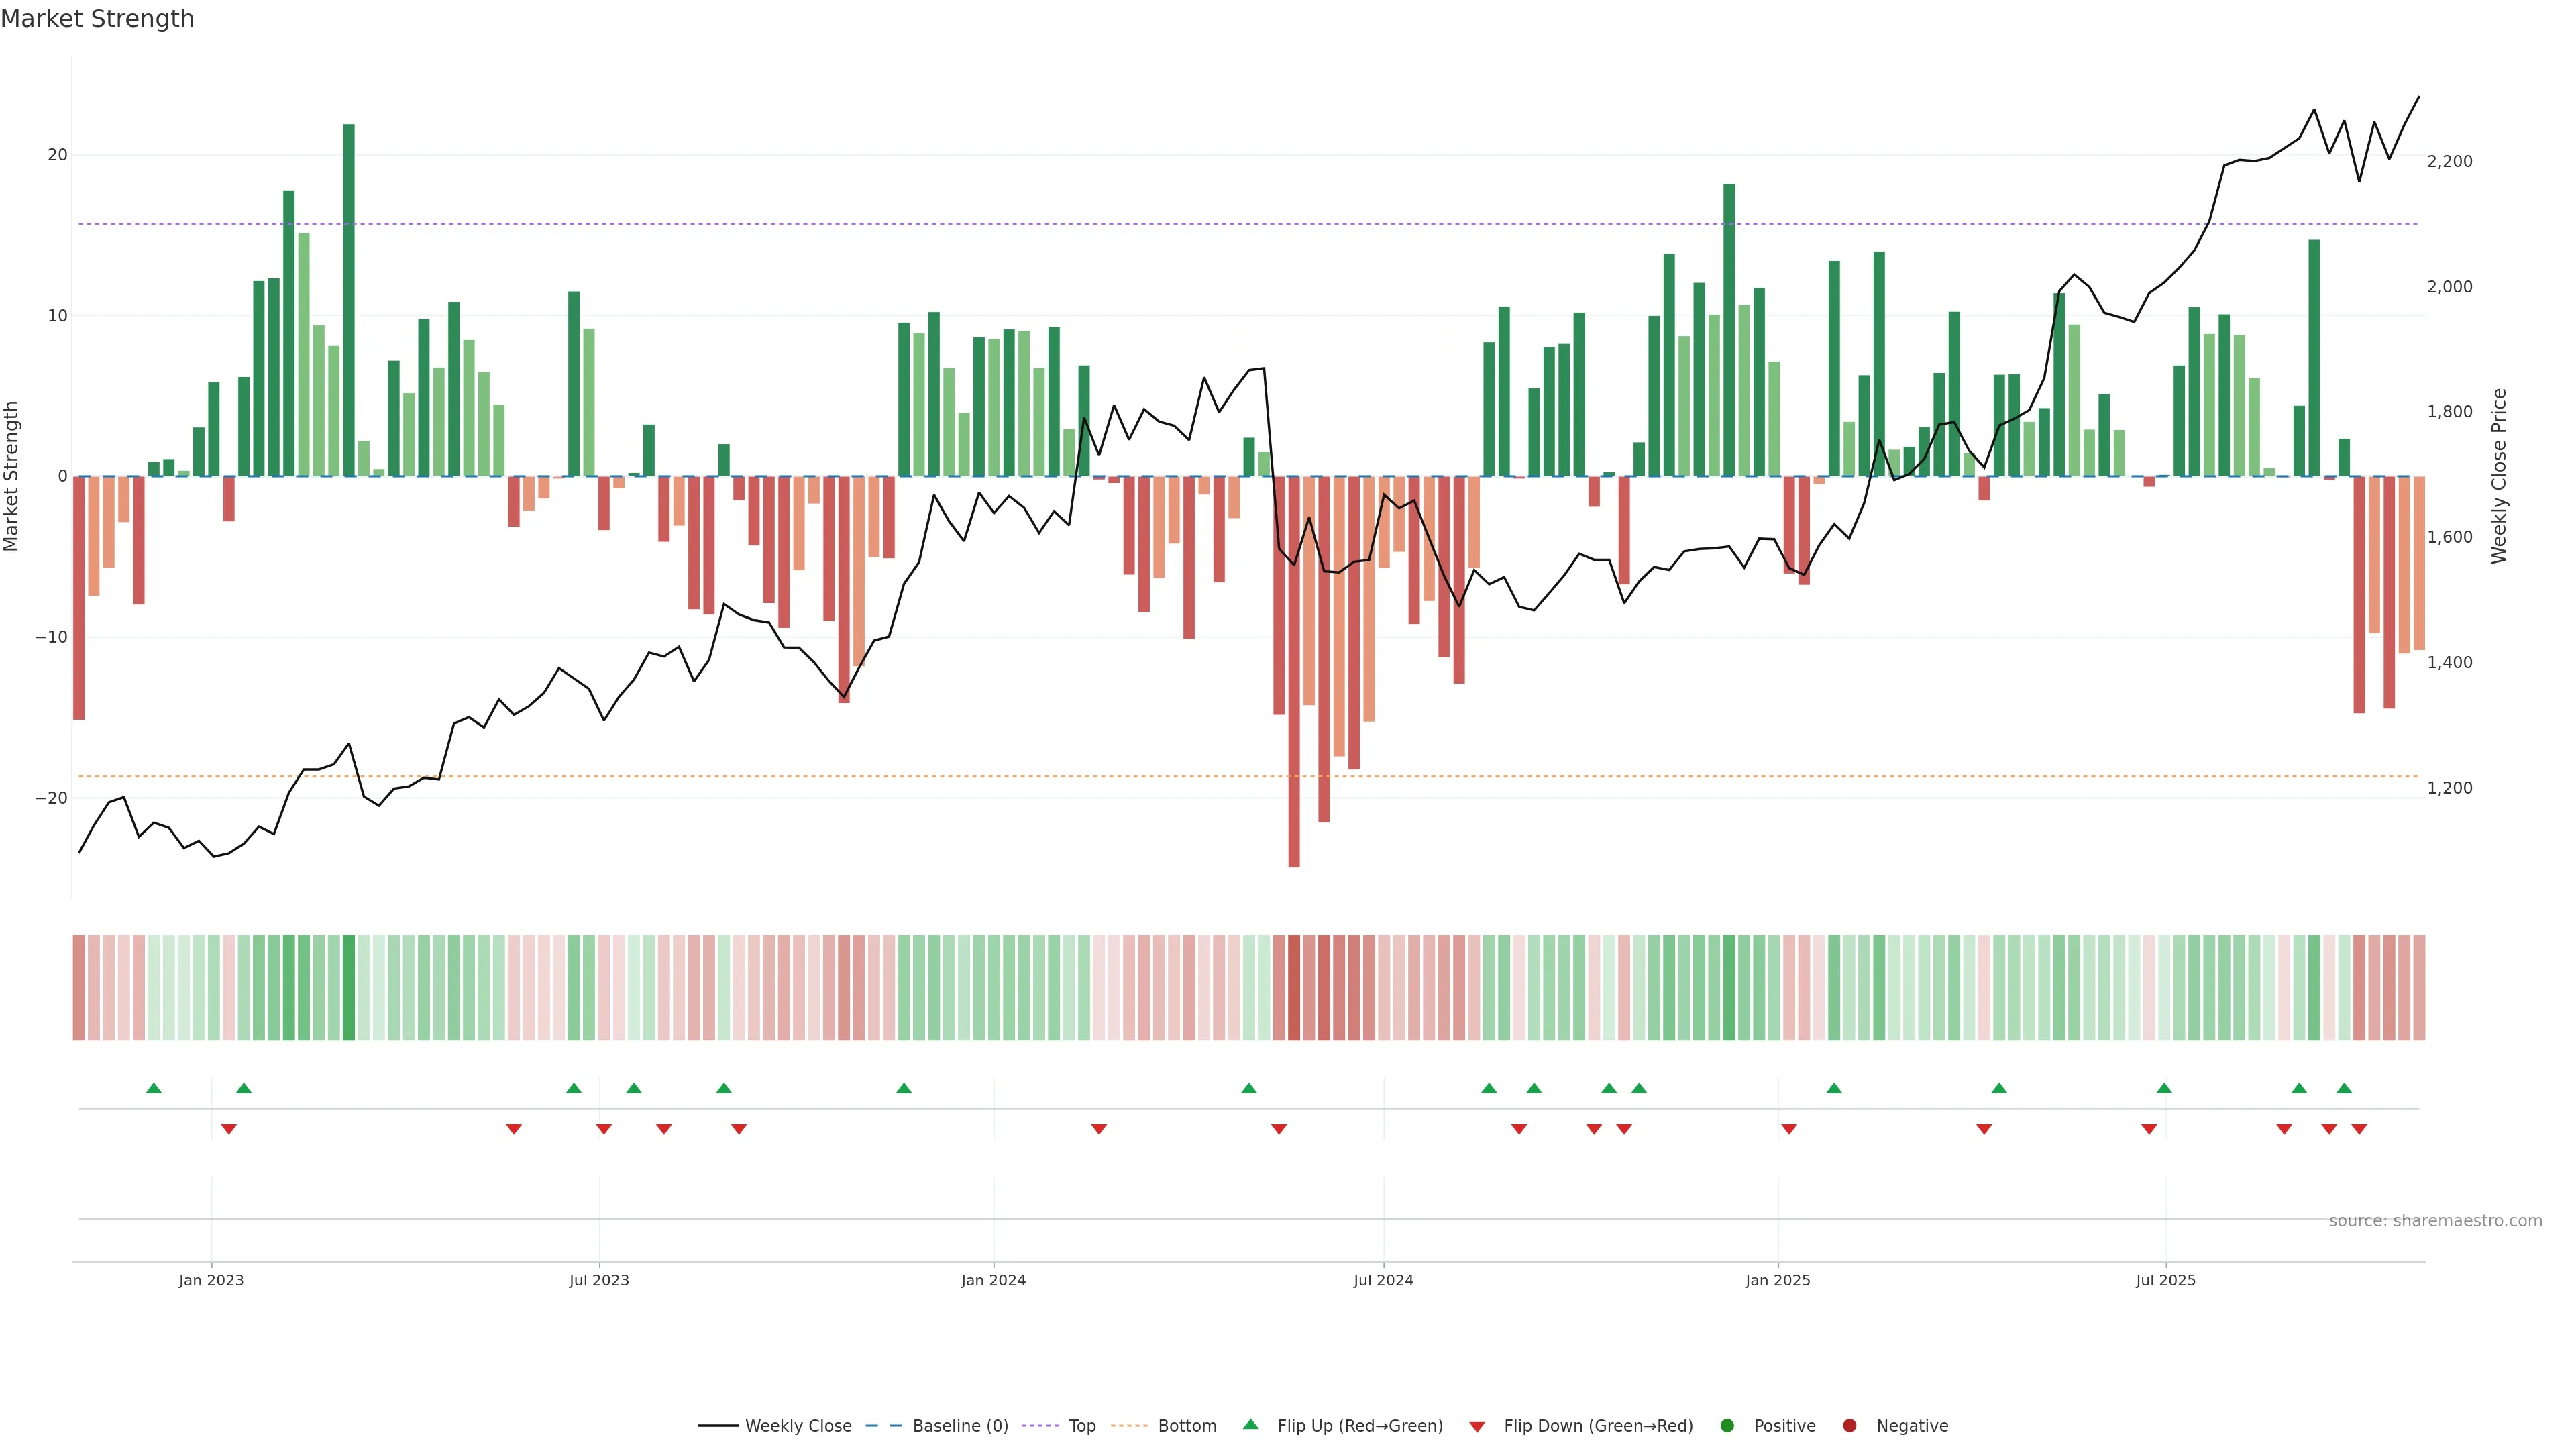Click the darkest green cell in heatmap strip
Viewport: 2576px width, 1449px height.
click(x=349, y=987)
